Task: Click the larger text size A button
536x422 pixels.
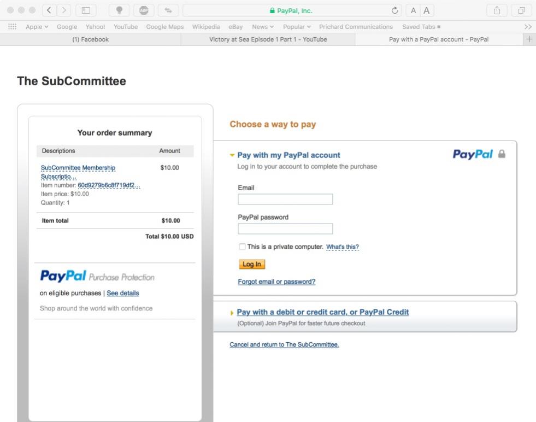Action: [x=427, y=10]
